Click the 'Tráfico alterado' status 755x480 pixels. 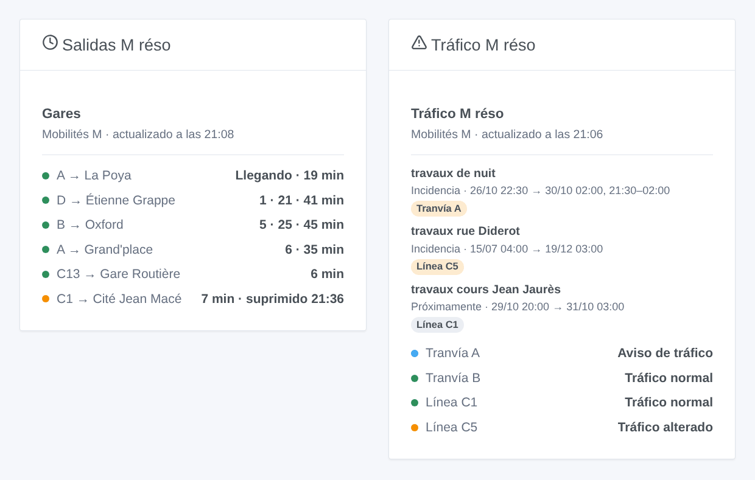pos(665,428)
